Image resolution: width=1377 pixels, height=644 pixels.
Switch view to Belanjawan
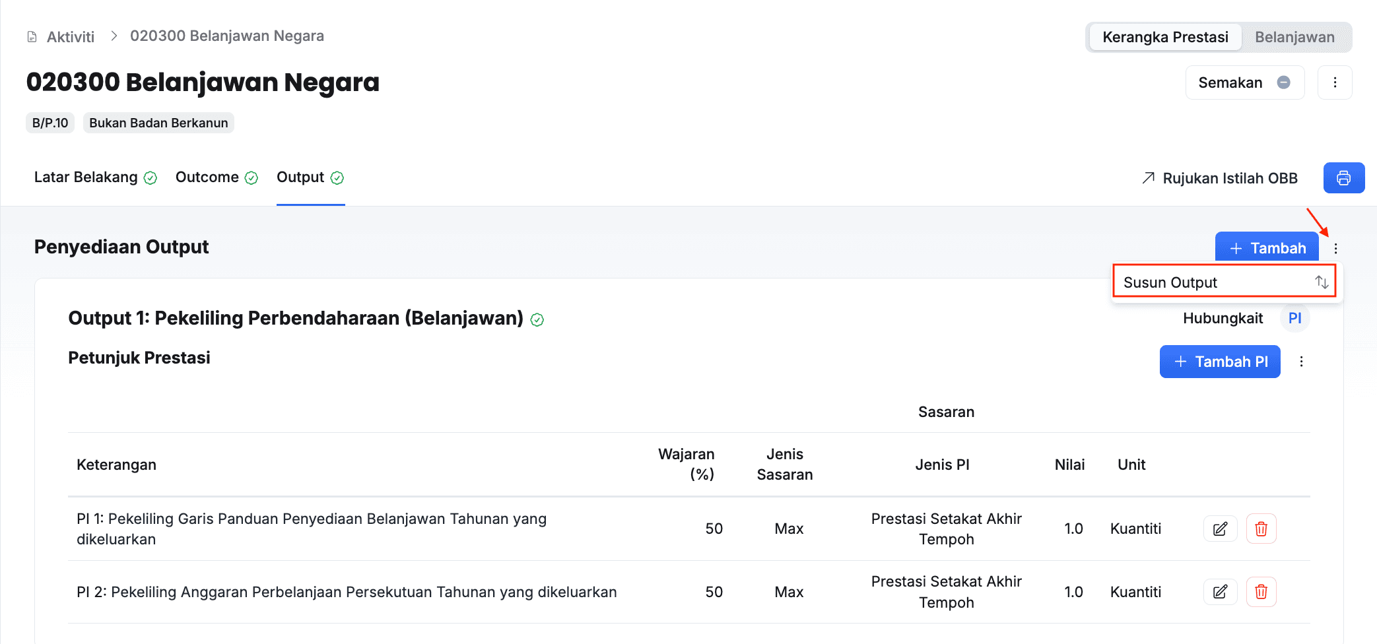[x=1294, y=37]
